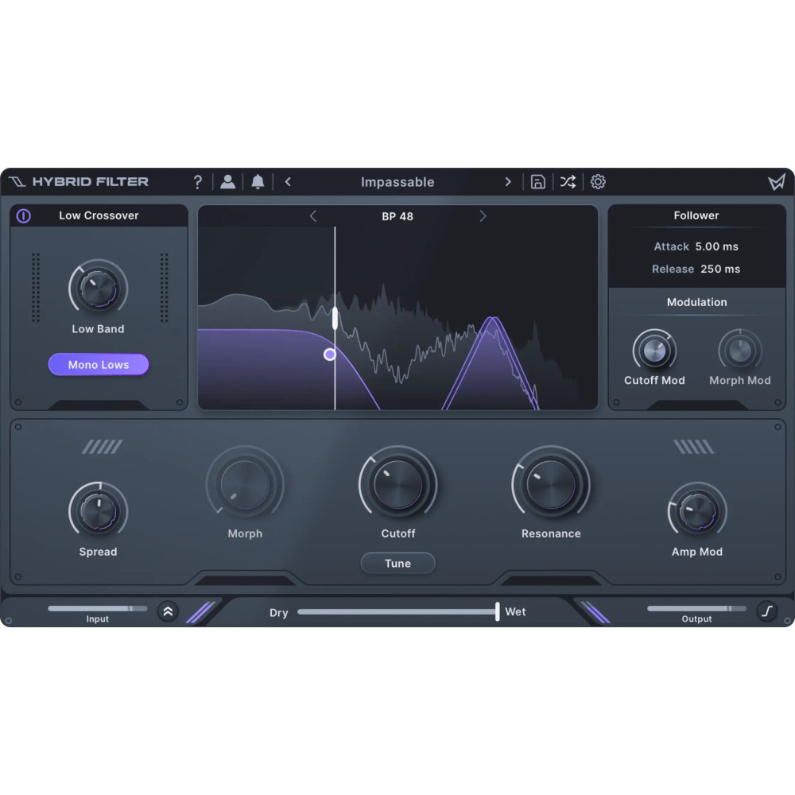Viewport: 795px width, 795px height.
Task: Click the Morph Mod knob
Action: pyautogui.click(x=739, y=351)
